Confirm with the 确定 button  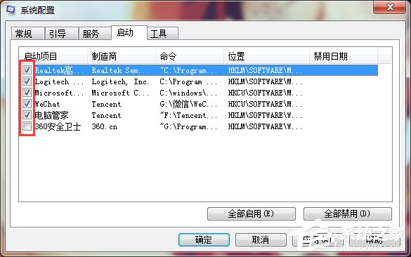point(204,239)
